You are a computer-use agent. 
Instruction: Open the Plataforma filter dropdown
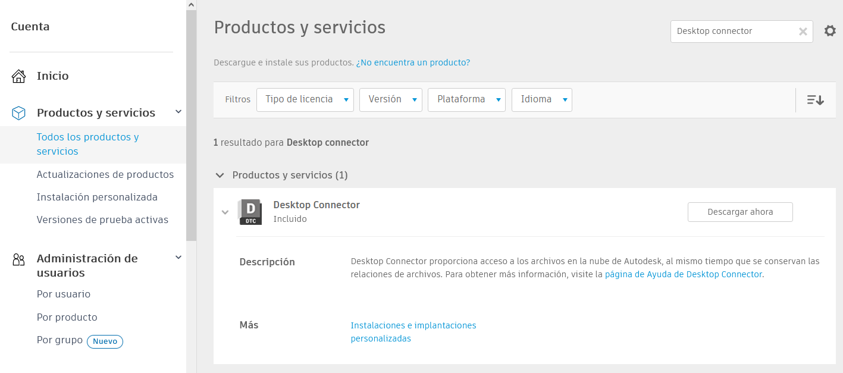pos(466,100)
